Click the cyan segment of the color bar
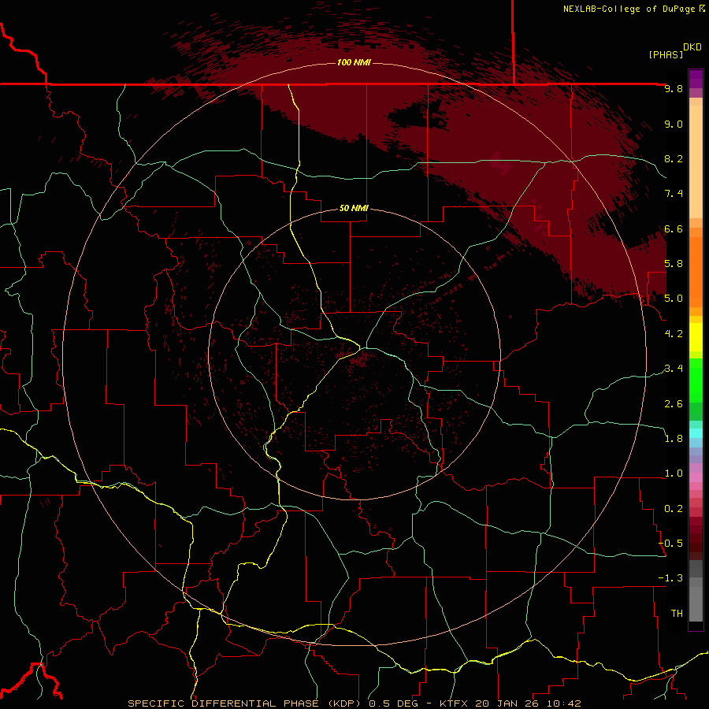Image resolution: width=709 pixels, height=709 pixels. click(696, 433)
